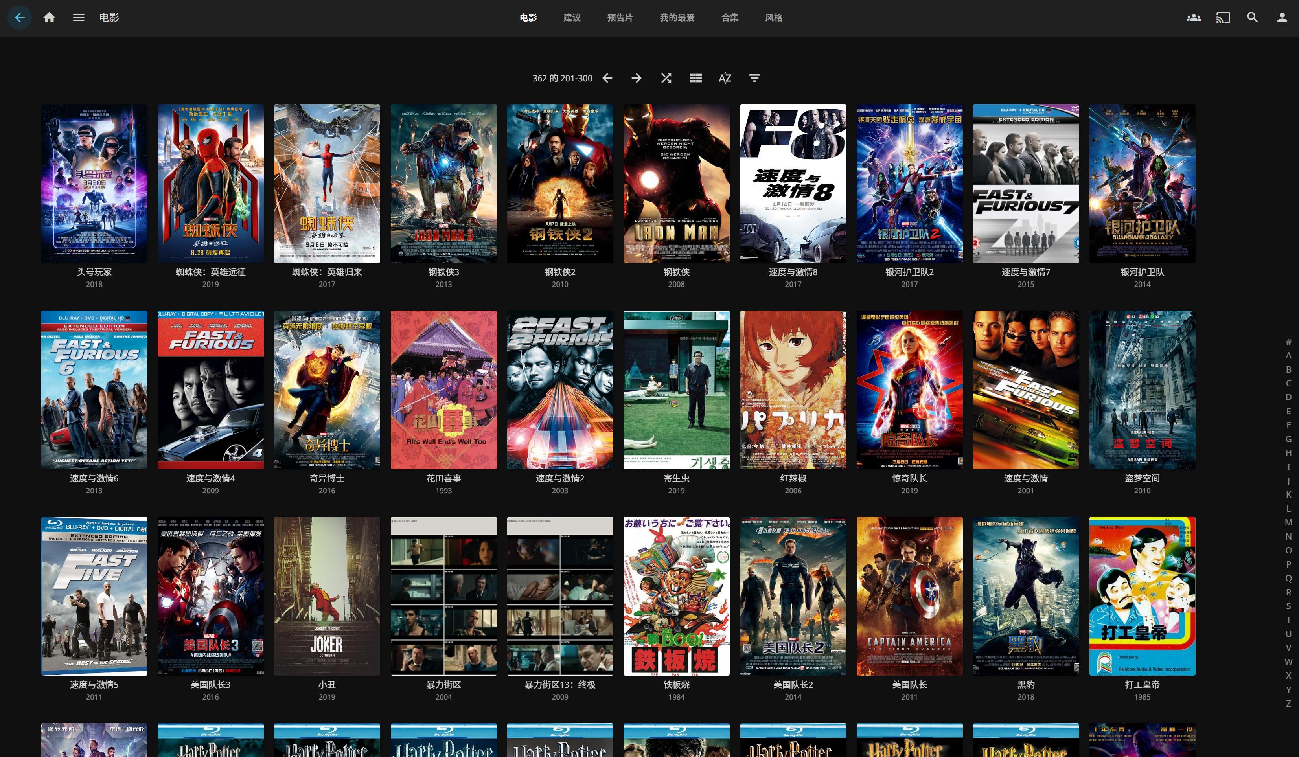Open the 小丑 Joker poster
This screenshot has height=757, width=1299.
(x=327, y=596)
